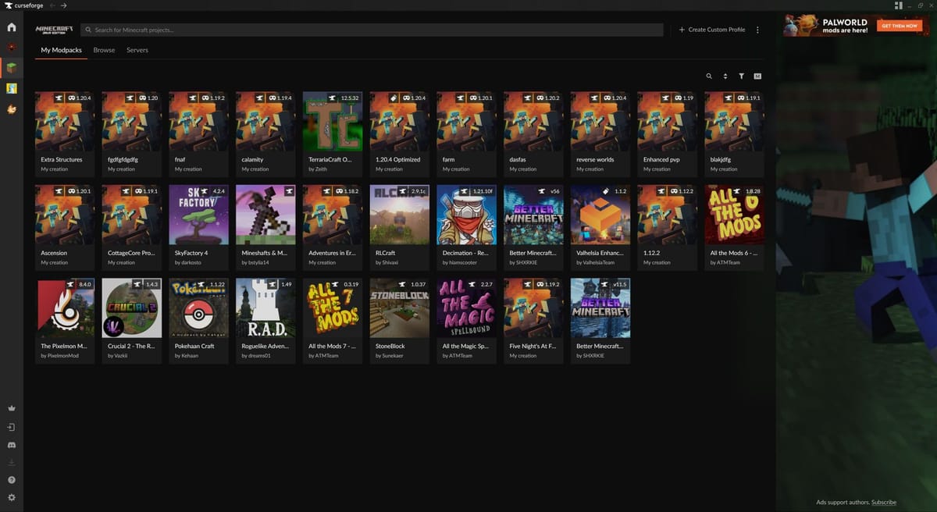Viewport: 937px width, 512px height.
Task: Switch to the Browse tab
Action: pyautogui.click(x=104, y=49)
